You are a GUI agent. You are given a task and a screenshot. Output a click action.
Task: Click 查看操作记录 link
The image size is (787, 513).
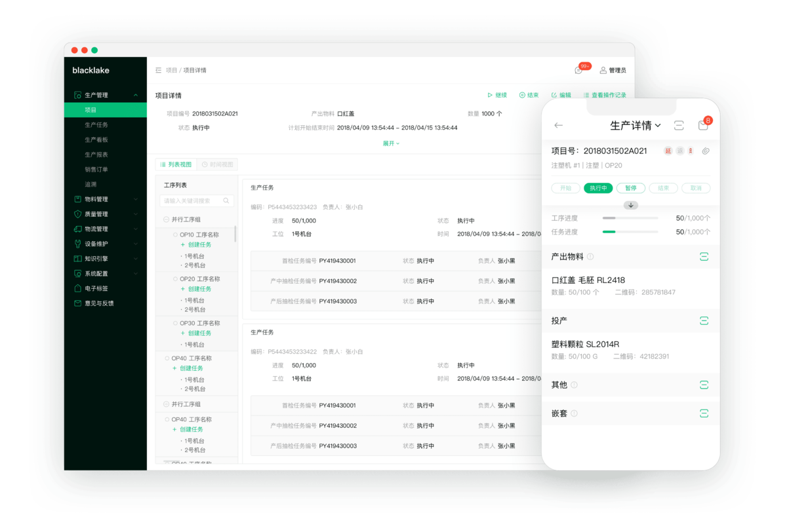[x=604, y=95]
